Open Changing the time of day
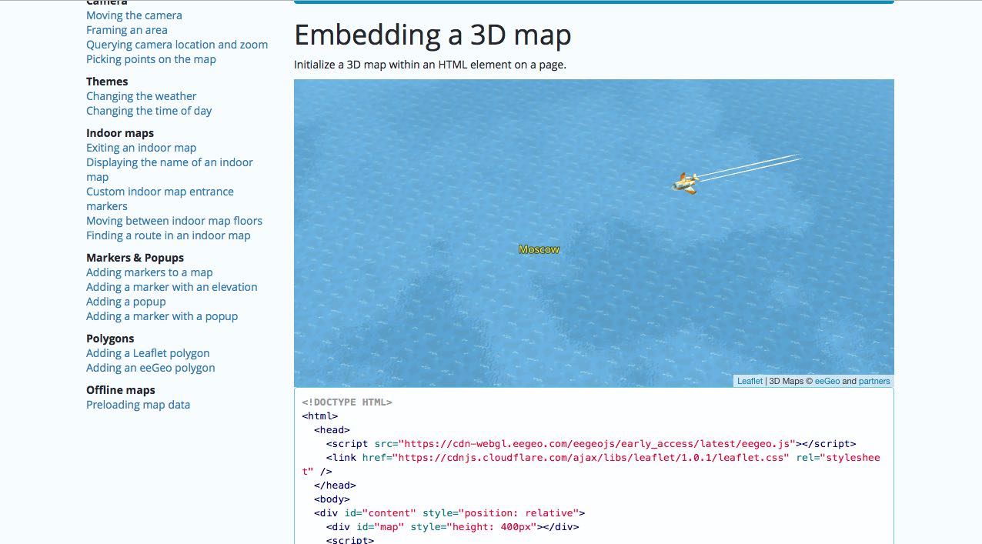 tap(149, 111)
